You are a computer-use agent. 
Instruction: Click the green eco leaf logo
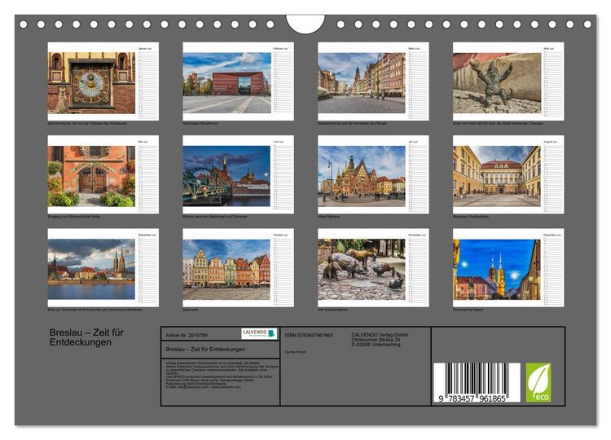(538, 382)
